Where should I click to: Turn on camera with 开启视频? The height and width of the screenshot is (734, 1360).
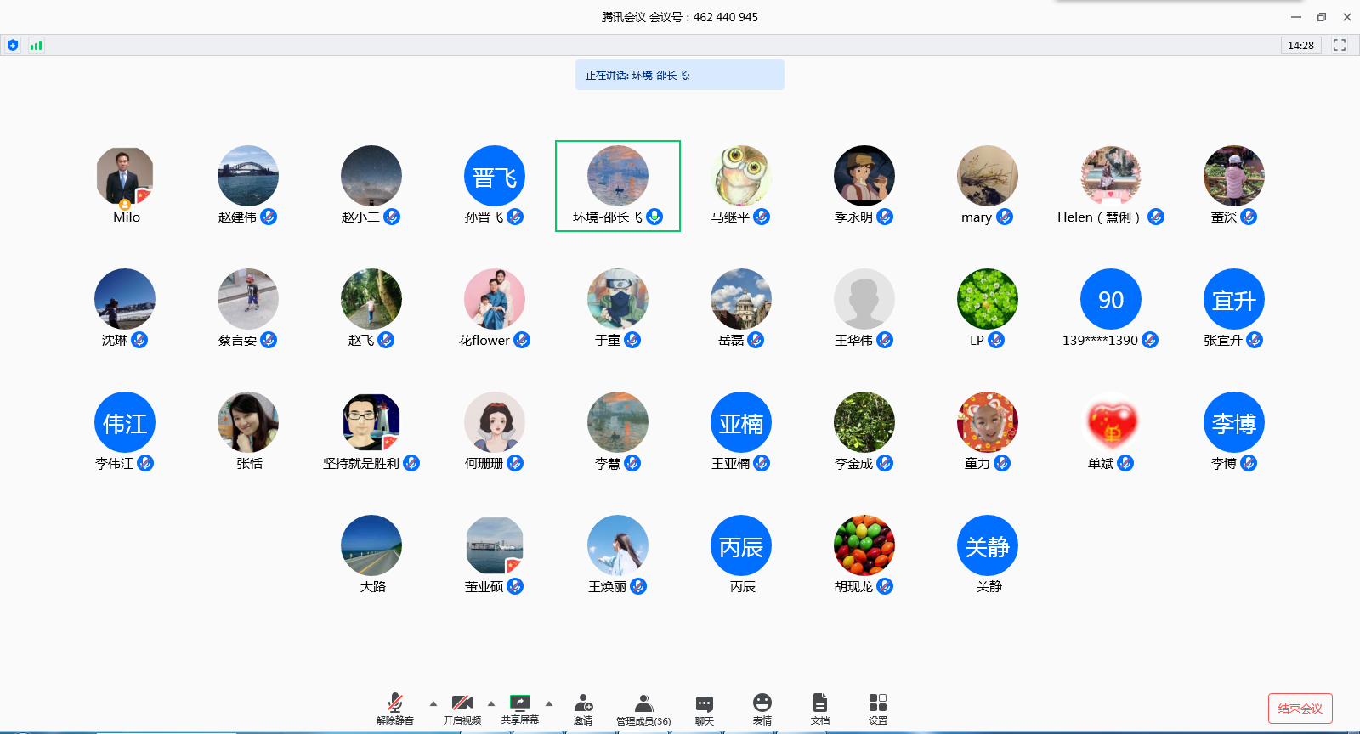462,709
